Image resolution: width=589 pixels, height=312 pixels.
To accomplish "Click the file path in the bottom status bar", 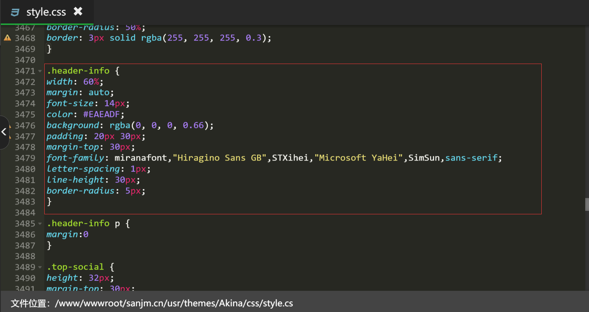I will (174, 303).
